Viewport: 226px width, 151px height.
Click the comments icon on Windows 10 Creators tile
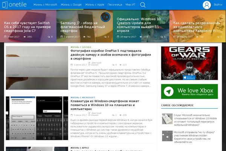click(x=162, y=37)
